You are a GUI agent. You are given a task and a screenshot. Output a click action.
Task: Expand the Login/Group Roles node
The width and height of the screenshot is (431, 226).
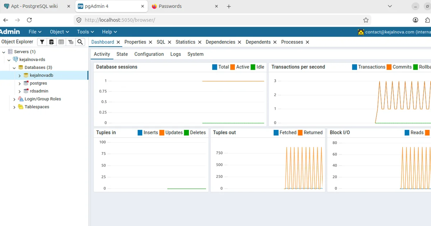click(14, 99)
